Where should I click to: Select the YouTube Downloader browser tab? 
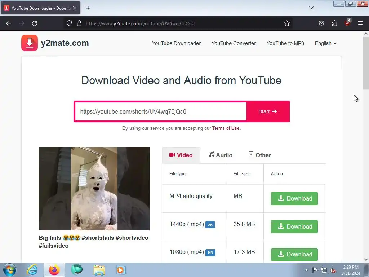(40, 8)
